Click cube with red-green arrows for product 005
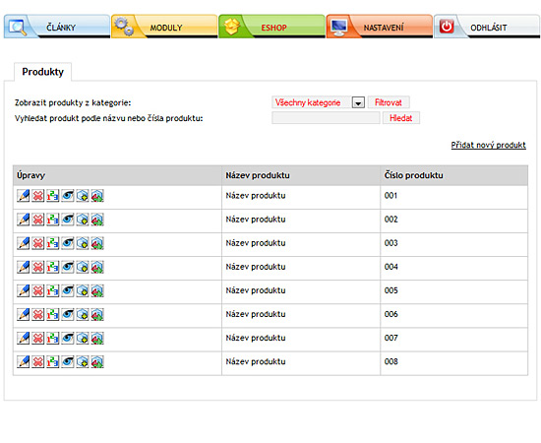Viewport: 541px width, 443px height. pyautogui.click(x=97, y=290)
